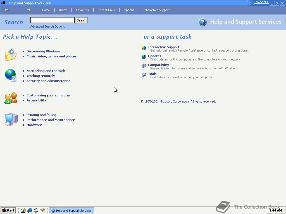
Task: Open the Printing and faxing topic
Action: (41, 115)
